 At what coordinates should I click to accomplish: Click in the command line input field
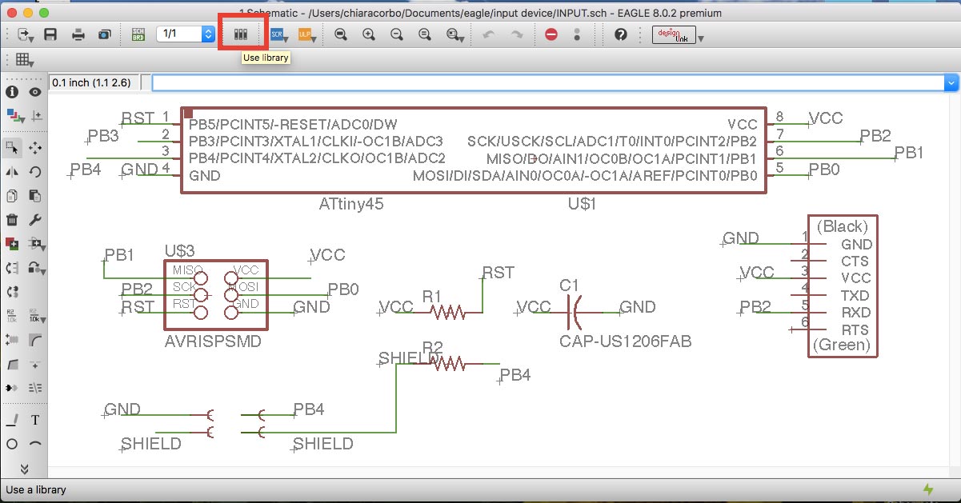pos(549,82)
